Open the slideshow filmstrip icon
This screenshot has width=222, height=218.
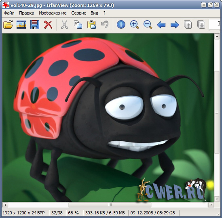tap(21, 25)
